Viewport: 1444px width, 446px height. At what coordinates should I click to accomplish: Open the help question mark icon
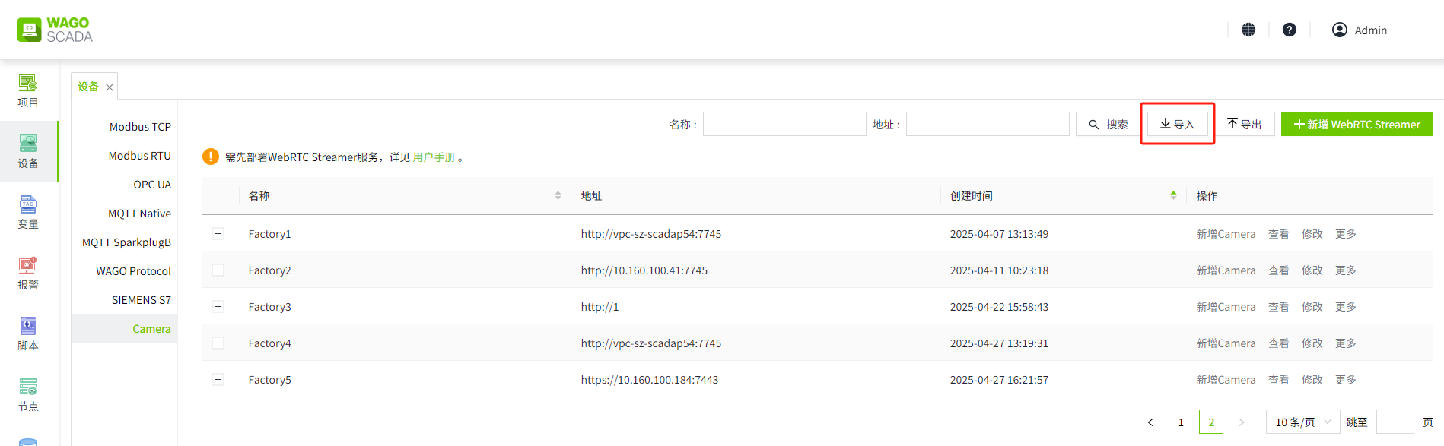tap(1290, 30)
